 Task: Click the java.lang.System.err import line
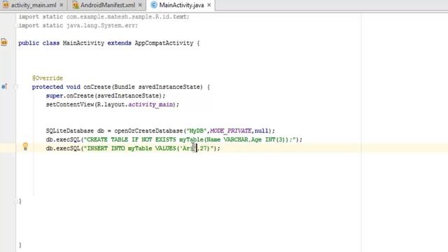click(78, 26)
